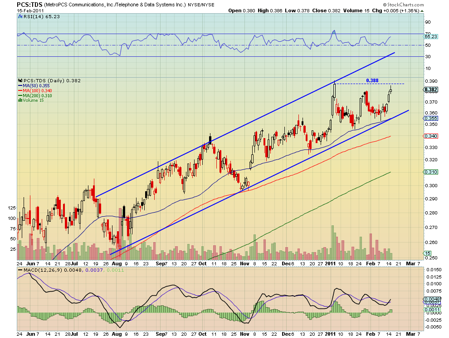This screenshot has height=338, width=449.
Task: Click the 0.250 price axis label
Action: [431, 258]
